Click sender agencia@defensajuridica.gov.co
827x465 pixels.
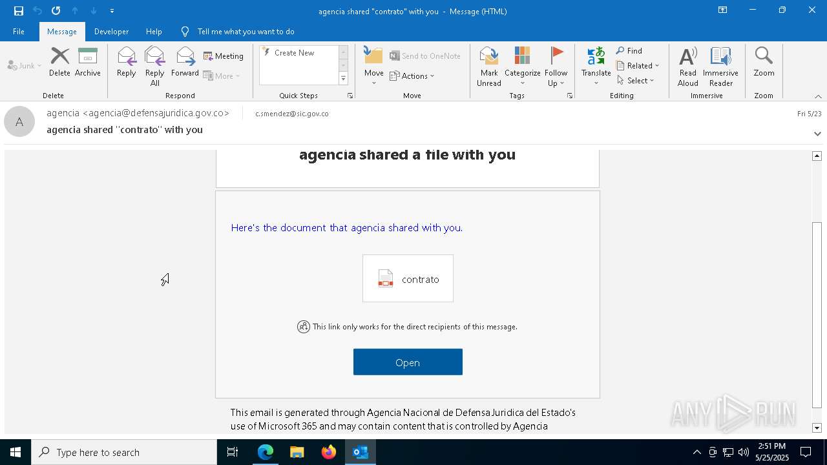click(138, 113)
